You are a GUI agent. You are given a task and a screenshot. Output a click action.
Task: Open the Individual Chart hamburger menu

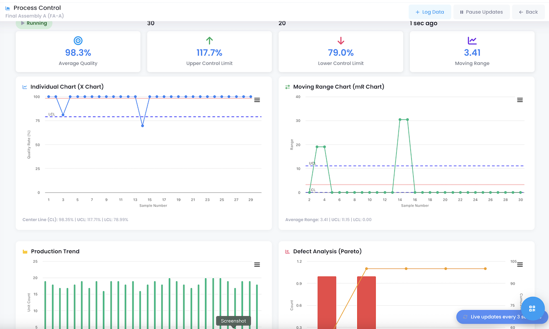coord(257,100)
